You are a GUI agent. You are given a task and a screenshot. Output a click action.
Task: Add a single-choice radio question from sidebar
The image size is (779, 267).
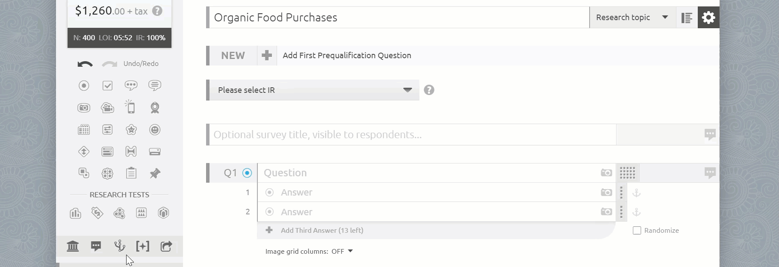click(84, 86)
